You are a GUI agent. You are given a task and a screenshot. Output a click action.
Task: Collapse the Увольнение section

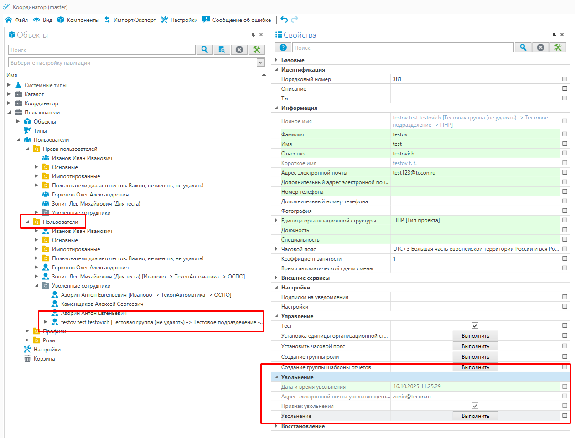(x=276, y=377)
